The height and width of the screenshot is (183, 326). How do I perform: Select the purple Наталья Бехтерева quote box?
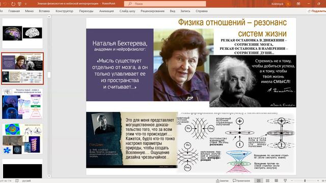[120, 65]
